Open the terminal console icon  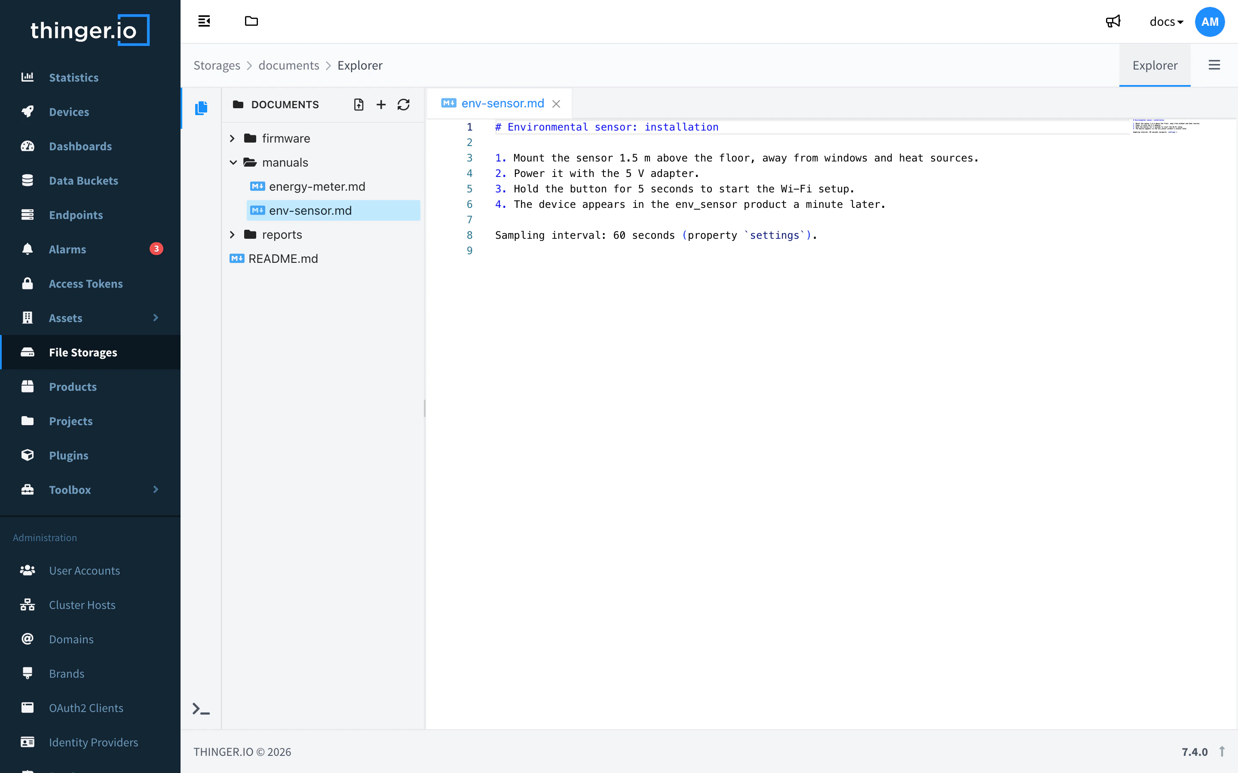201,709
